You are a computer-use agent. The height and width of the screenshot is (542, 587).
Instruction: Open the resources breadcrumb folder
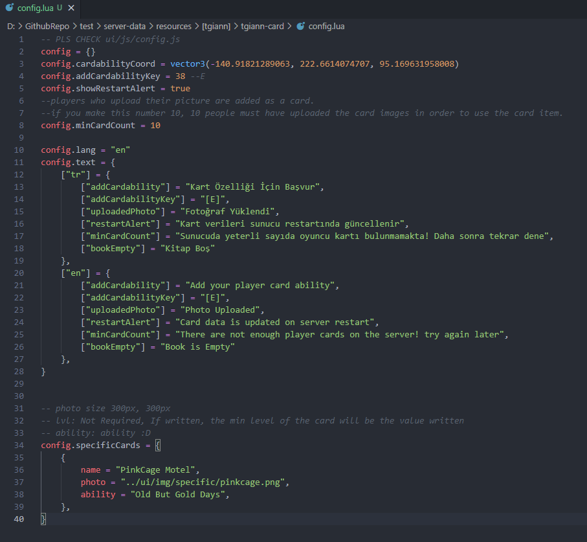click(173, 27)
